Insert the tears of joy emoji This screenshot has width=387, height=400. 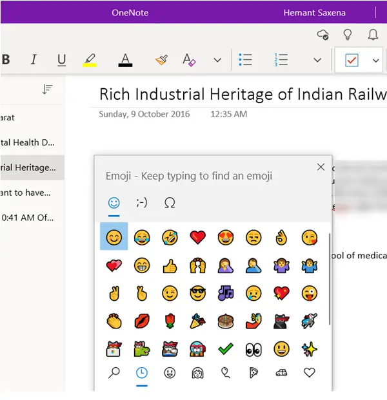pyautogui.click(x=142, y=238)
